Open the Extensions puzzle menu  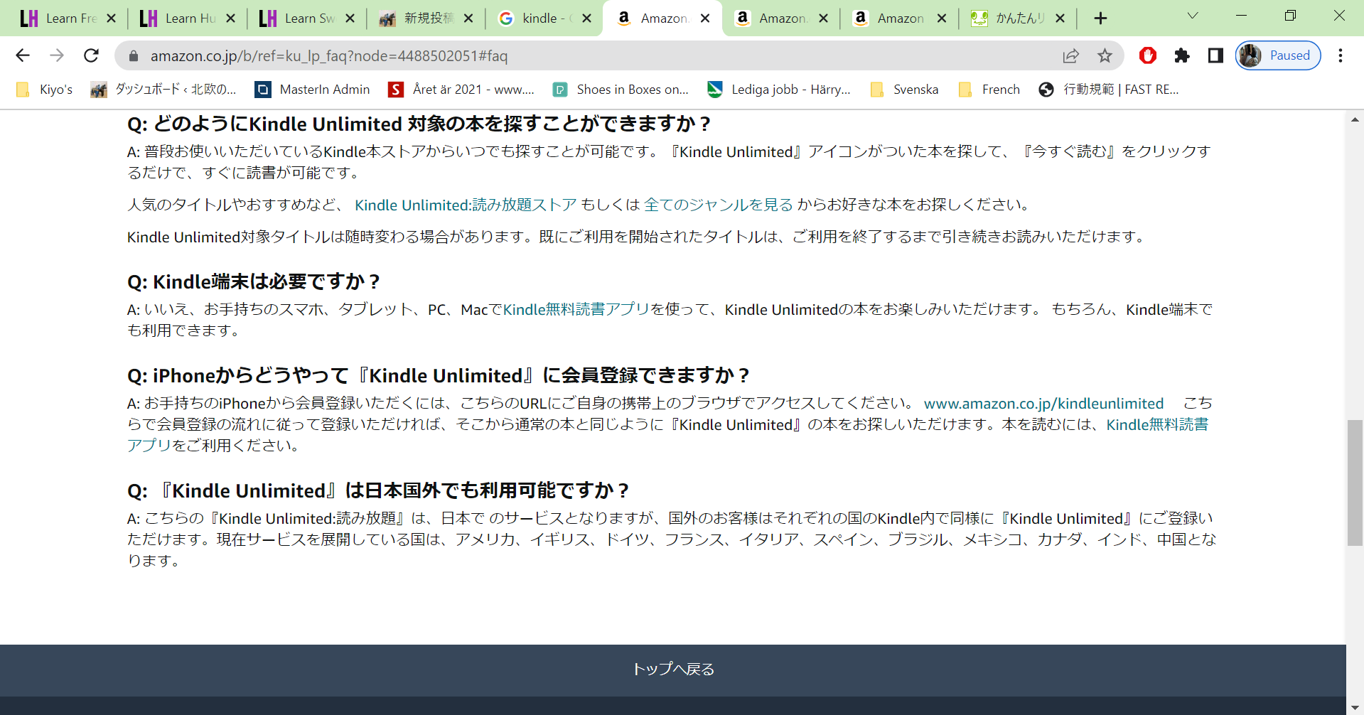pos(1182,55)
